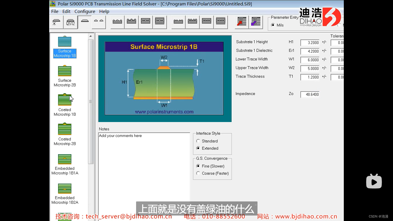This screenshot has width=393, height=221.
Task: Click the QS12 toolbar icon
Action: pyautogui.click(x=70, y=22)
